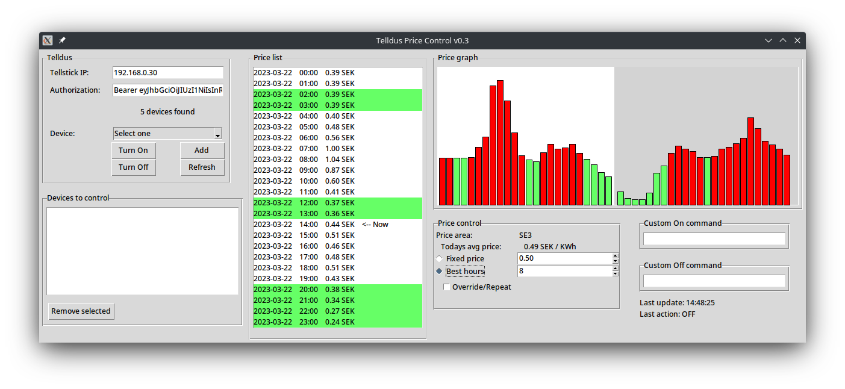Click the '0.49 SEK / KWh' average price

550,247
